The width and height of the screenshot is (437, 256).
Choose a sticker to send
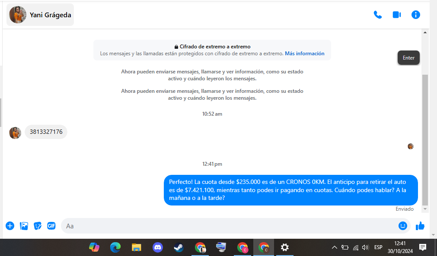pyautogui.click(x=38, y=226)
